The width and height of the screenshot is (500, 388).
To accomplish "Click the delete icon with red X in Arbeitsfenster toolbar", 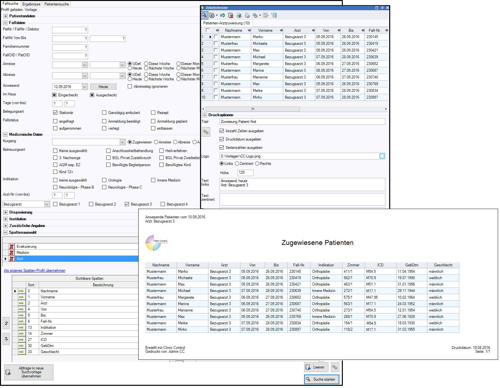I will [230, 15].
